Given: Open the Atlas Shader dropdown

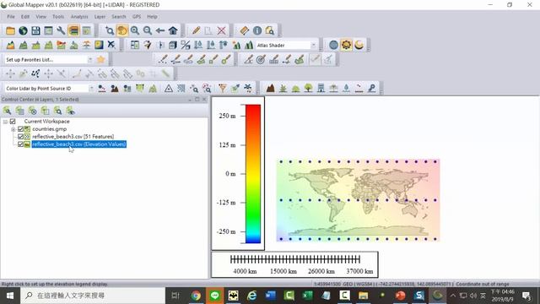Looking at the screenshot, I should click(x=313, y=45).
